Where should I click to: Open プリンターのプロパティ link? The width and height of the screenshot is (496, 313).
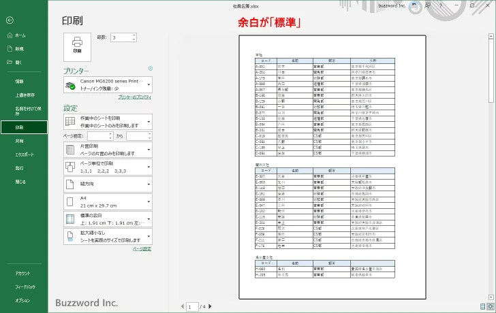135,97
